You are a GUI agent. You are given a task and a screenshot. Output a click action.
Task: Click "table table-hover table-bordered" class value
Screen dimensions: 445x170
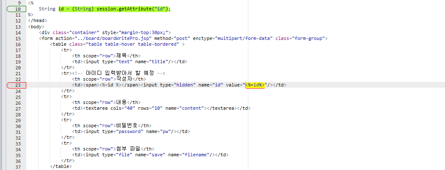pyautogui.click(x=132, y=44)
